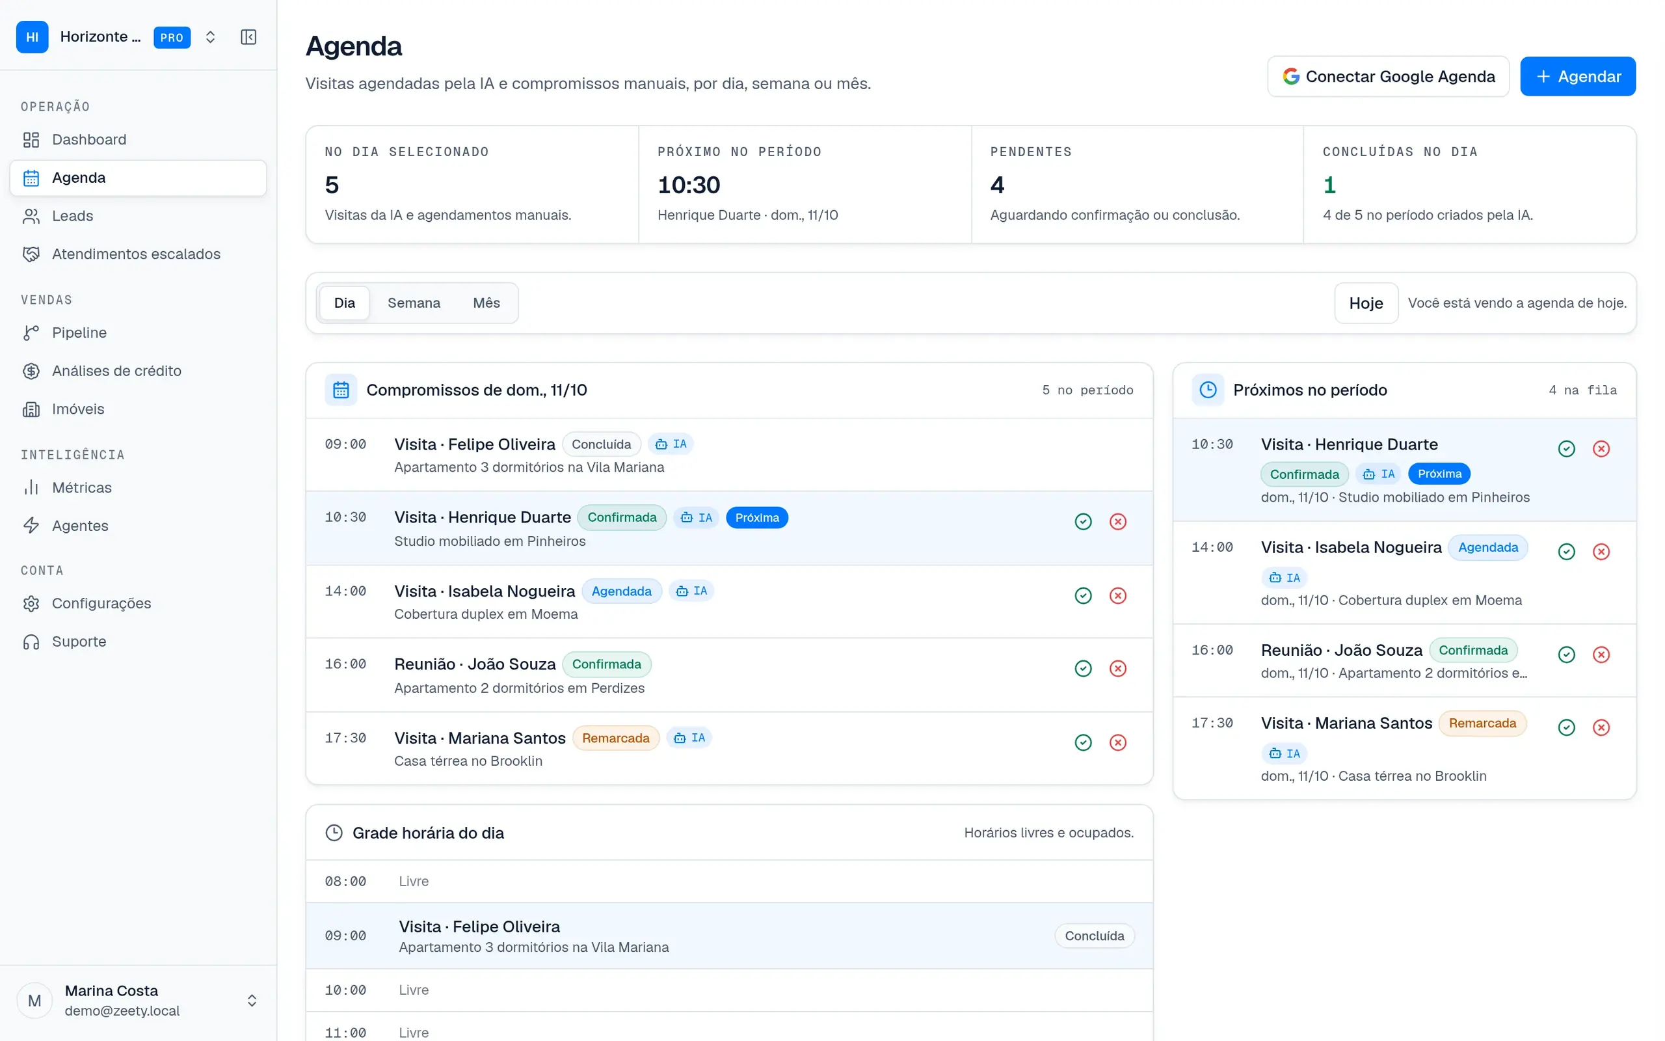Screen dimensions: 1665x1041
Task: Confirm Henrique Duarte in Próximos no período
Action: (1566, 449)
